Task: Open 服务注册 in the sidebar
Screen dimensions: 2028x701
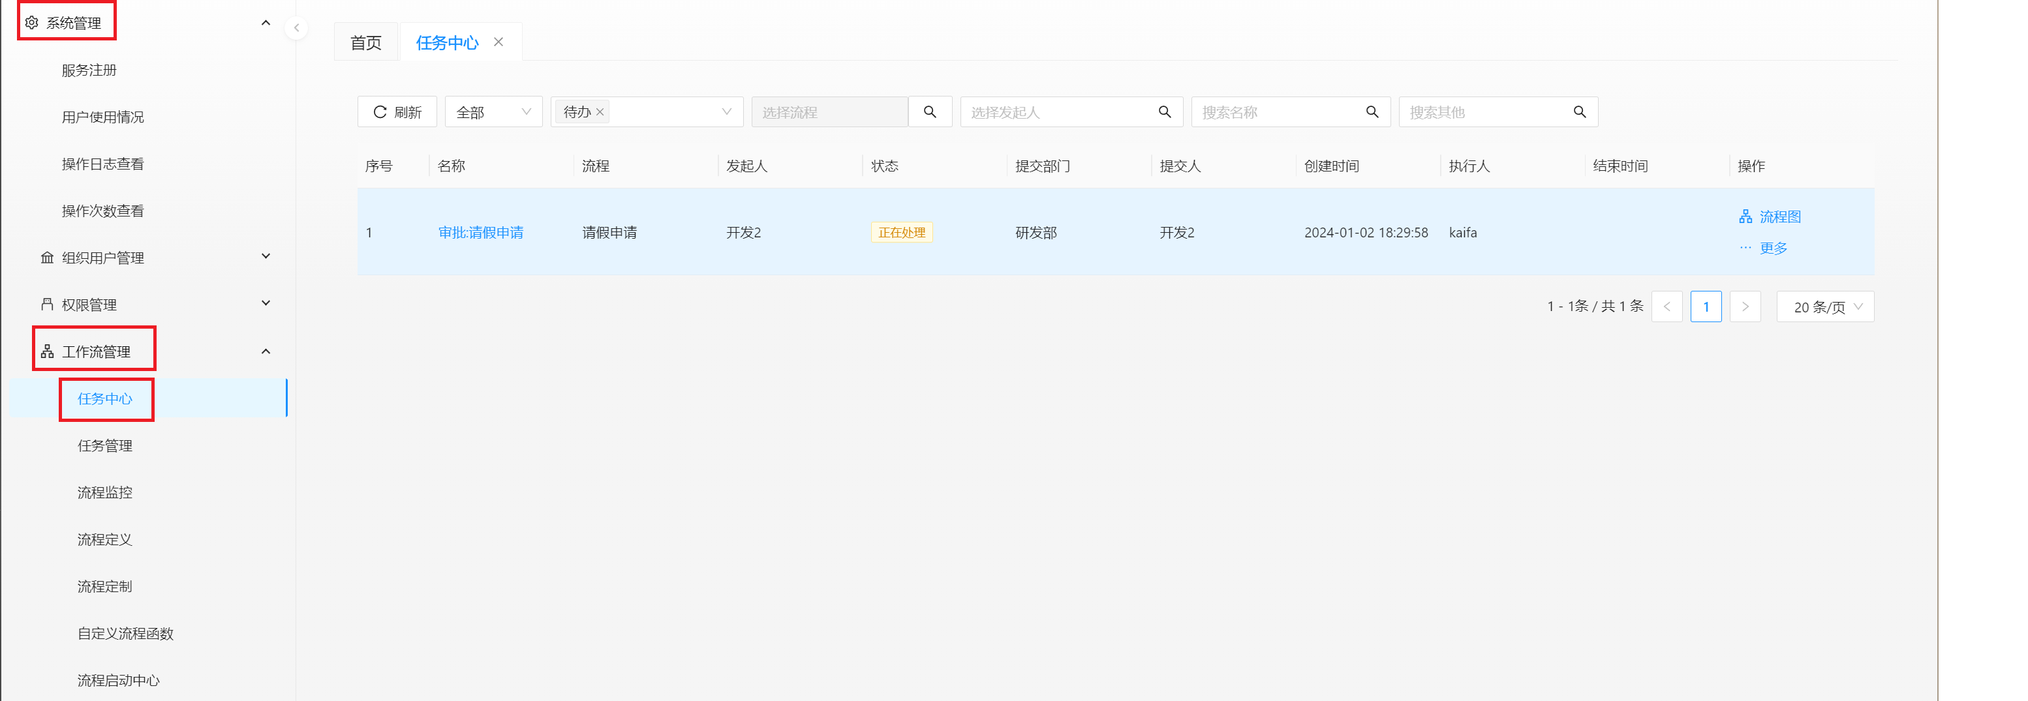Action: [x=89, y=70]
